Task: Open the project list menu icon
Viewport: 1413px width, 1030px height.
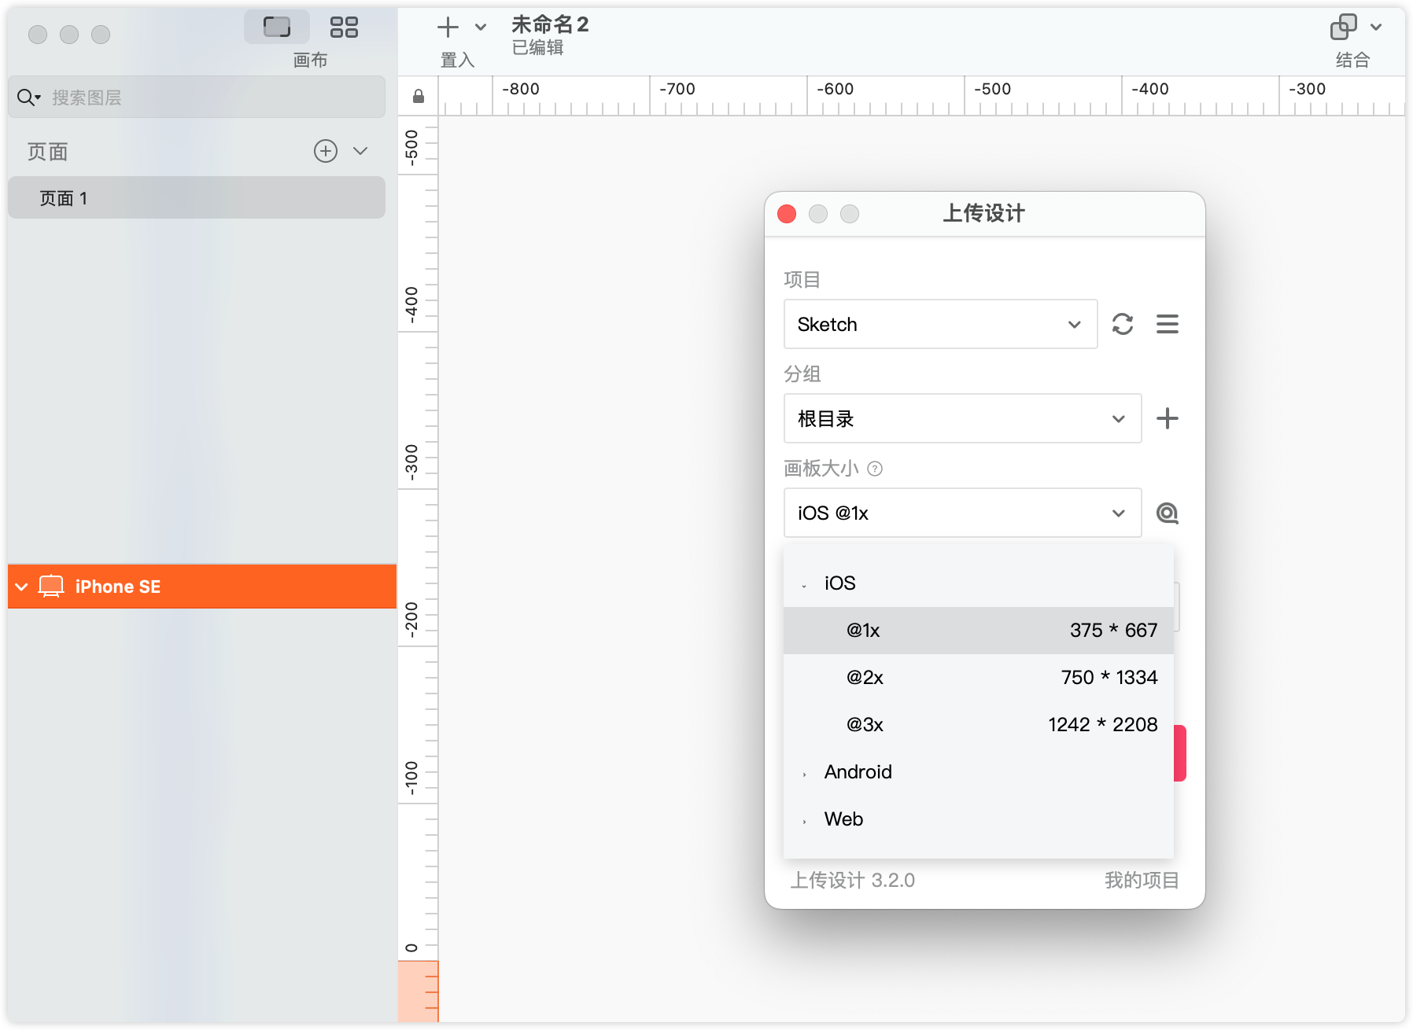Action: [x=1167, y=324]
